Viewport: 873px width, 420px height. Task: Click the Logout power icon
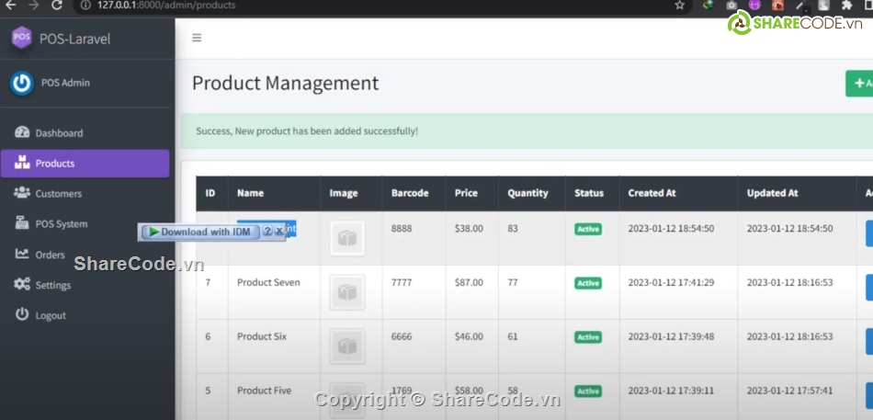point(22,315)
